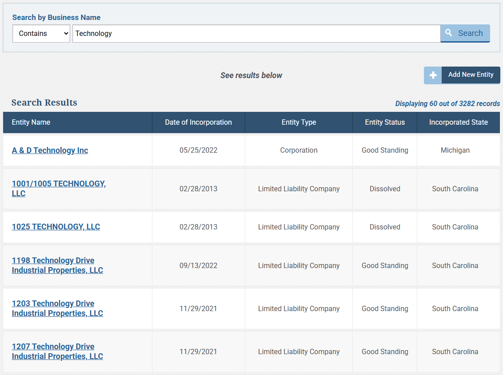Open 1203 Technology Drive Industrial Properties link
Screen dimensions: 503x375
tap(57, 308)
